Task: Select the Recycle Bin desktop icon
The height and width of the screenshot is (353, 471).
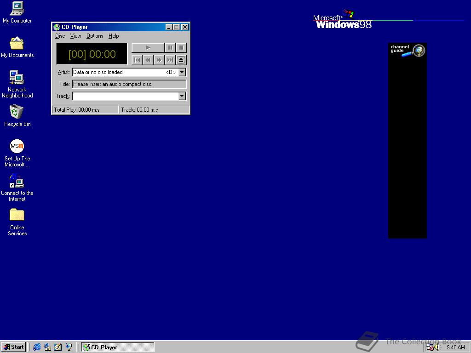Action: (x=17, y=116)
